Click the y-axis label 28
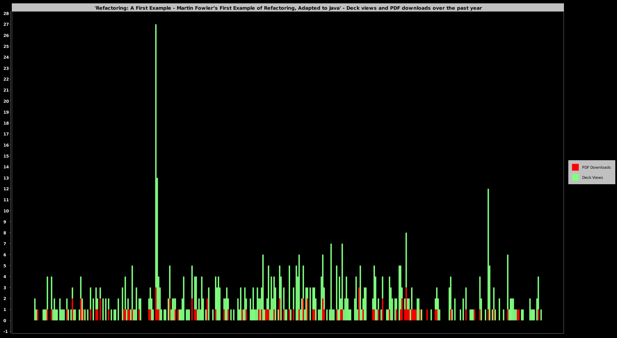The width and height of the screenshot is (617, 338). (x=6, y=14)
